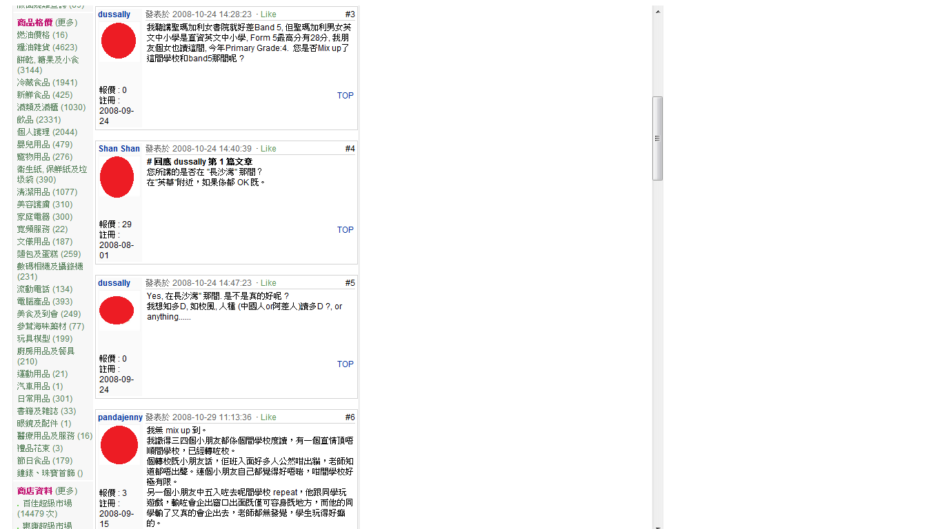This screenshot has height=529, width=942.
Task: Like post #3 by dussally
Action: coord(268,14)
